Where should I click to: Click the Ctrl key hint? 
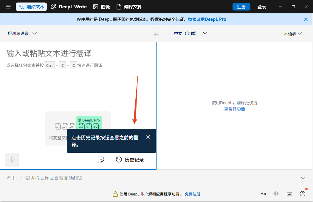tap(49, 65)
